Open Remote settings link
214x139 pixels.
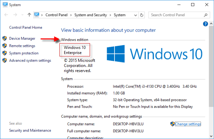click(x=22, y=46)
